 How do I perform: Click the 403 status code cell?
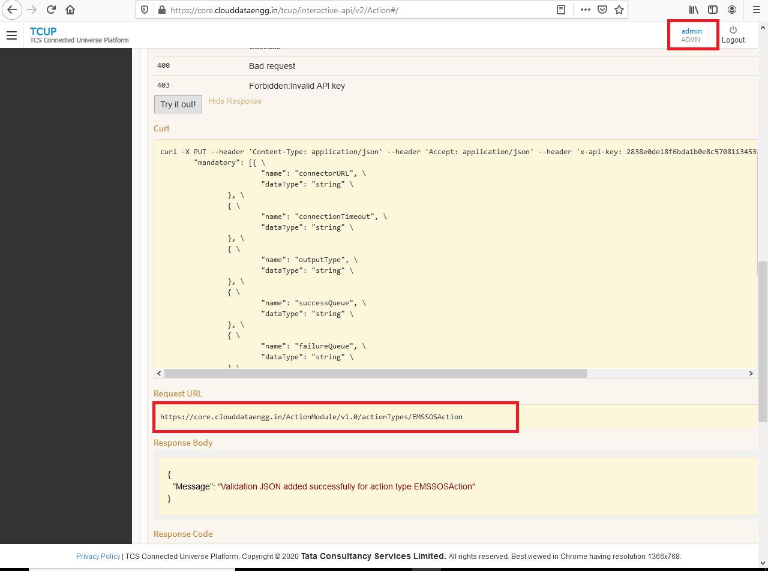163,85
